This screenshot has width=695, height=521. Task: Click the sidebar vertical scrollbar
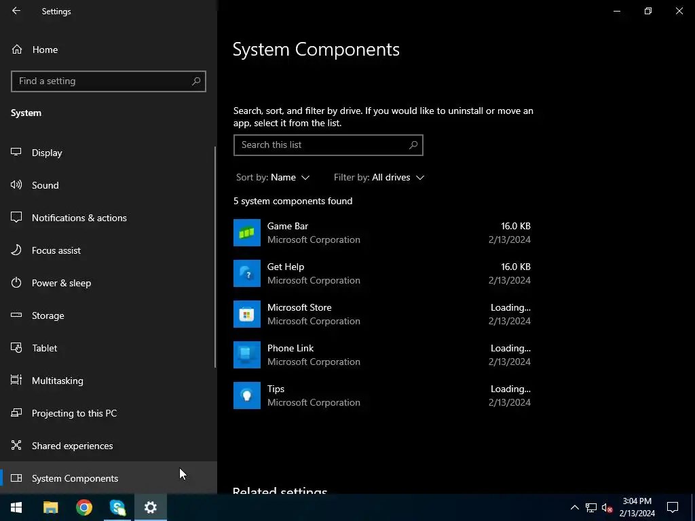click(215, 257)
